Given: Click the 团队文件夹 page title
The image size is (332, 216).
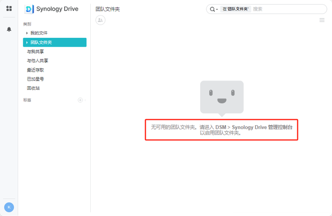Looking at the screenshot, I should click(x=107, y=9).
